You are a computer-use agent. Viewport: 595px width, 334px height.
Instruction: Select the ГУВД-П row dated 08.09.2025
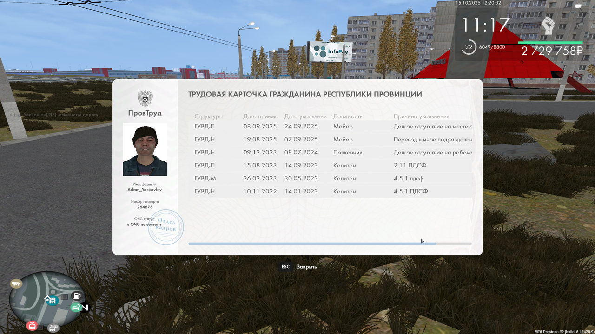(331, 126)
